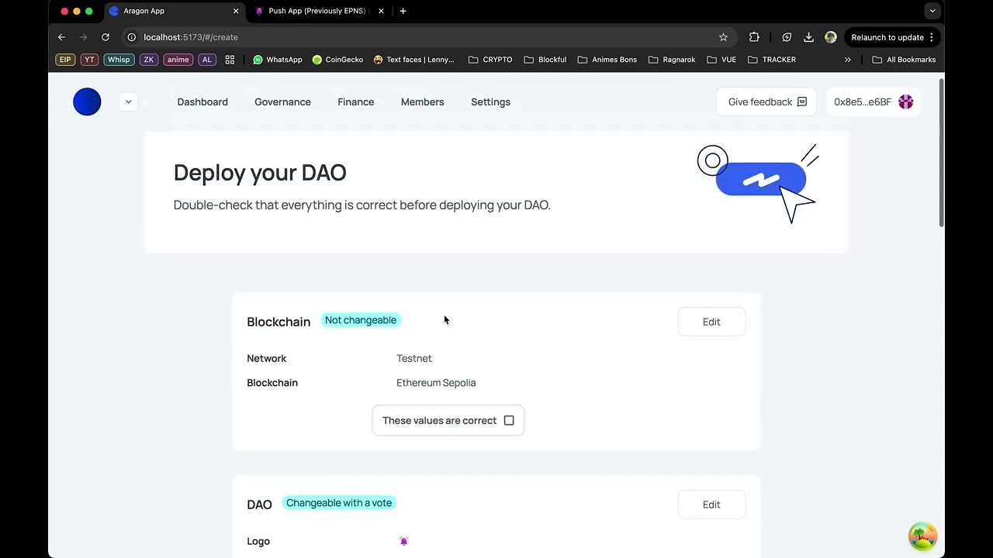
Task: Expand the DAO selector chevron dropdown
Action: [x=129, y=102]
